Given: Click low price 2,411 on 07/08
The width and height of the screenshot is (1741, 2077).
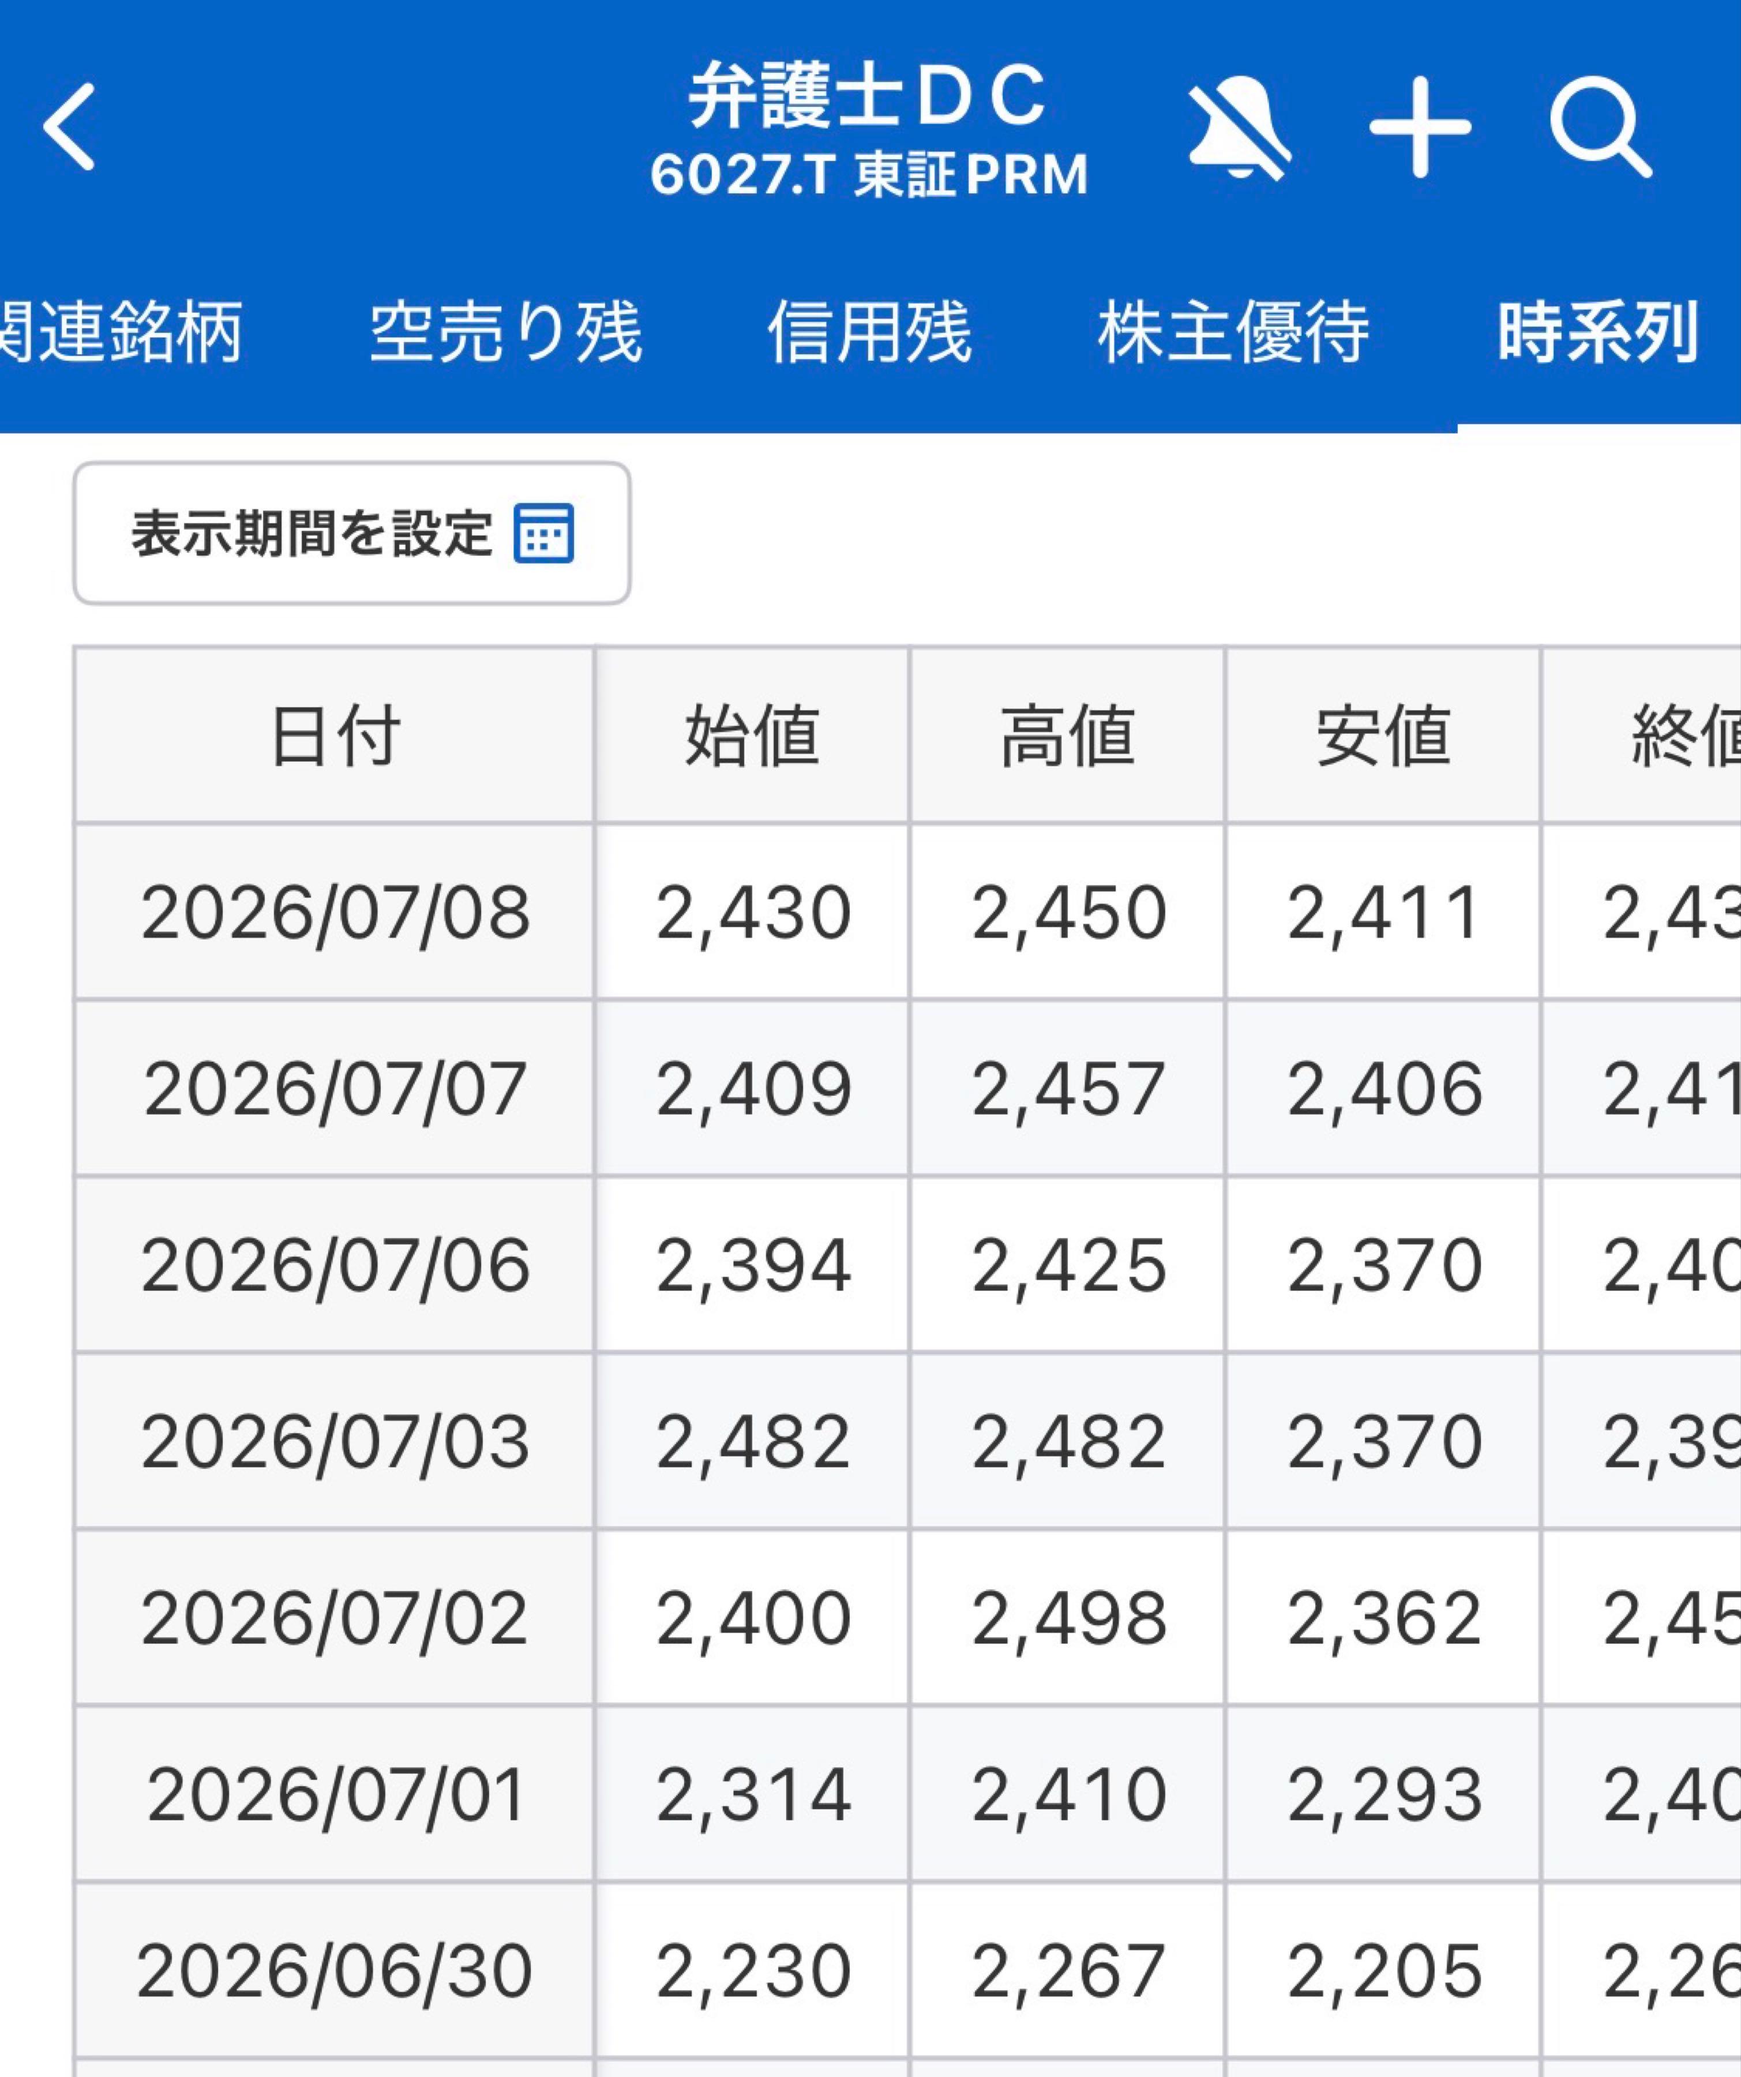Looking at the screenshot, I should pos(1383,912).
